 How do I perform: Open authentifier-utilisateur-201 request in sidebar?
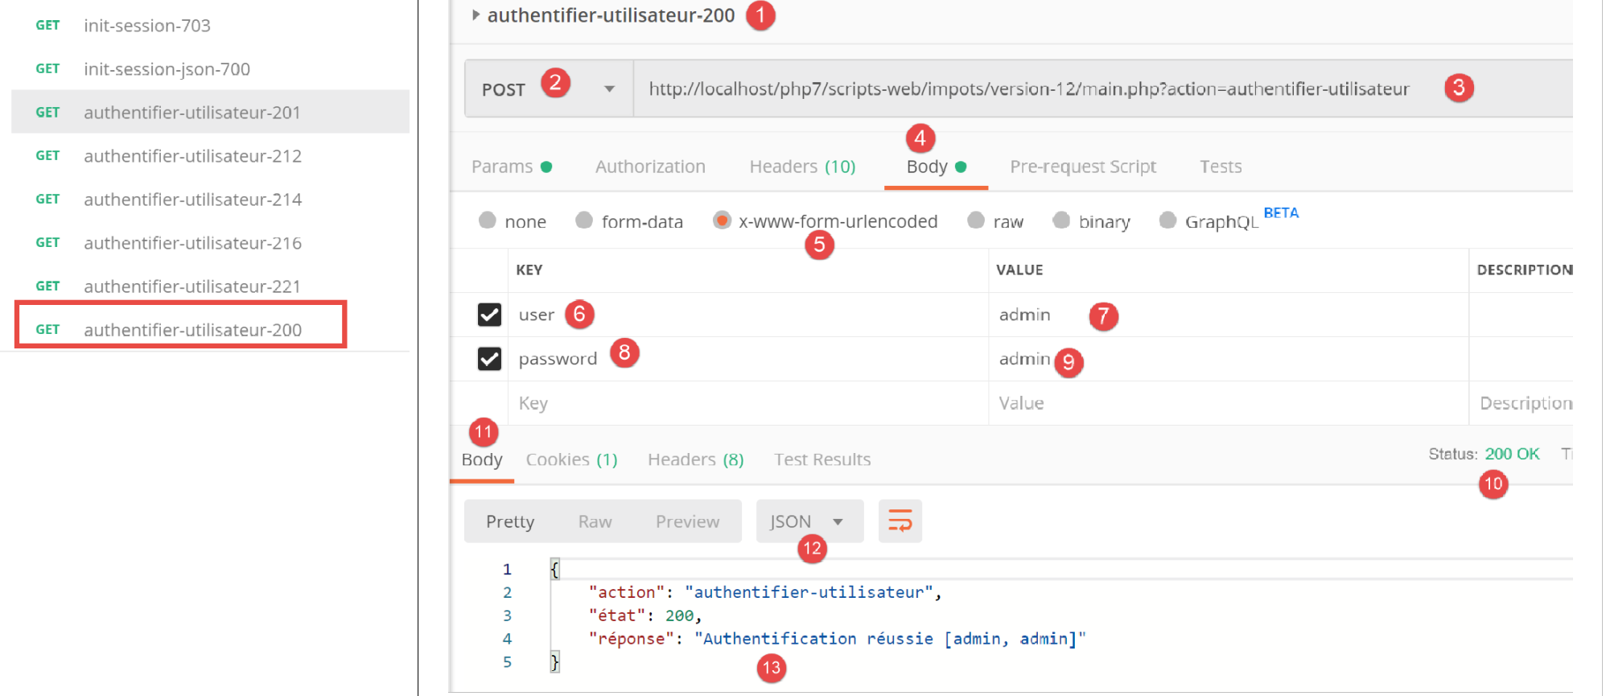click(x=191, y=113)
